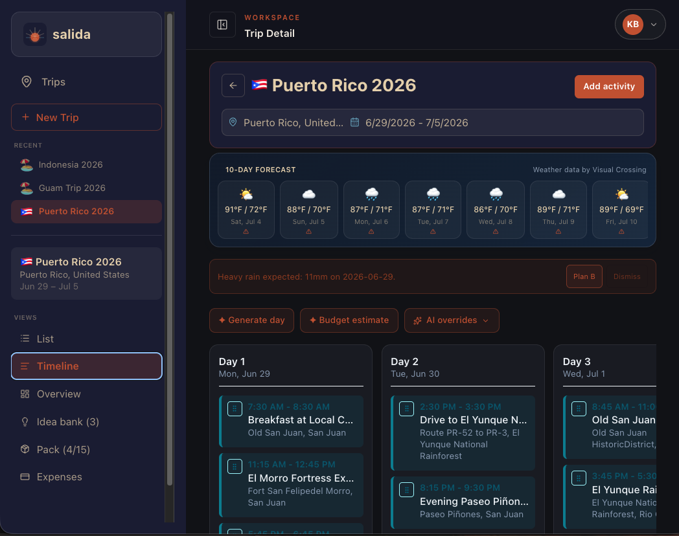The width and height of the screenshot is (679, 536).
Task: Click the Expenses card icon in sidebar
Action: (25, 476)
